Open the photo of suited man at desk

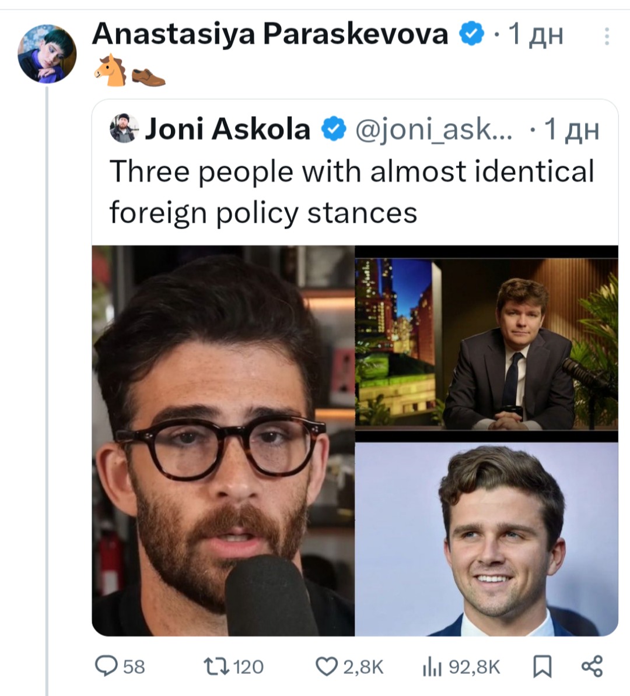point(487,343)
